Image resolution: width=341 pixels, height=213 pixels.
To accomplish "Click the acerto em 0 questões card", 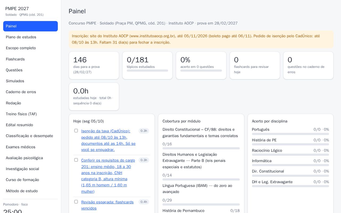I will tap(201, 65).
